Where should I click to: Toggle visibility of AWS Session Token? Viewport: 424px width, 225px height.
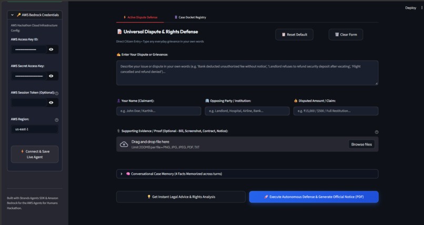coord(51,103)
